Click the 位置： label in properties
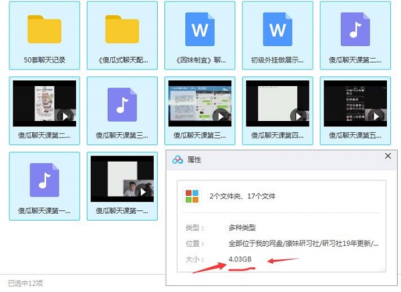 click(x=195, y=243)
